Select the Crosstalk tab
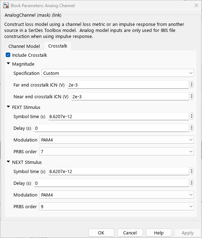Image resolution: width=202 pixels, height=238 pixels. [x=58, y=46]
